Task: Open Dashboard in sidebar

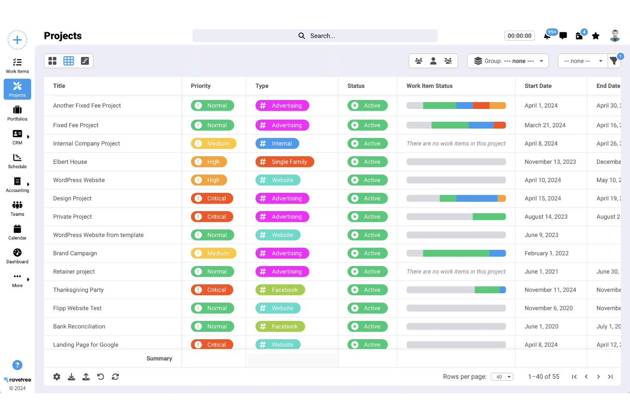Action: [17, 257]
